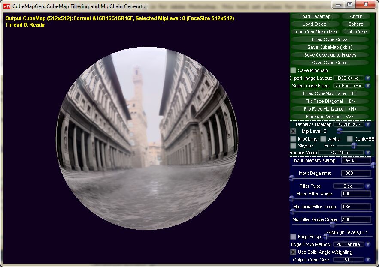This screenshot has width=379, height=267.
Task: Open the About dialog
Action: [x=355, y=16]
